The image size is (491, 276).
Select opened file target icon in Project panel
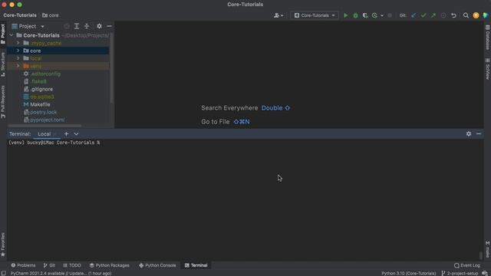[67, 26]
